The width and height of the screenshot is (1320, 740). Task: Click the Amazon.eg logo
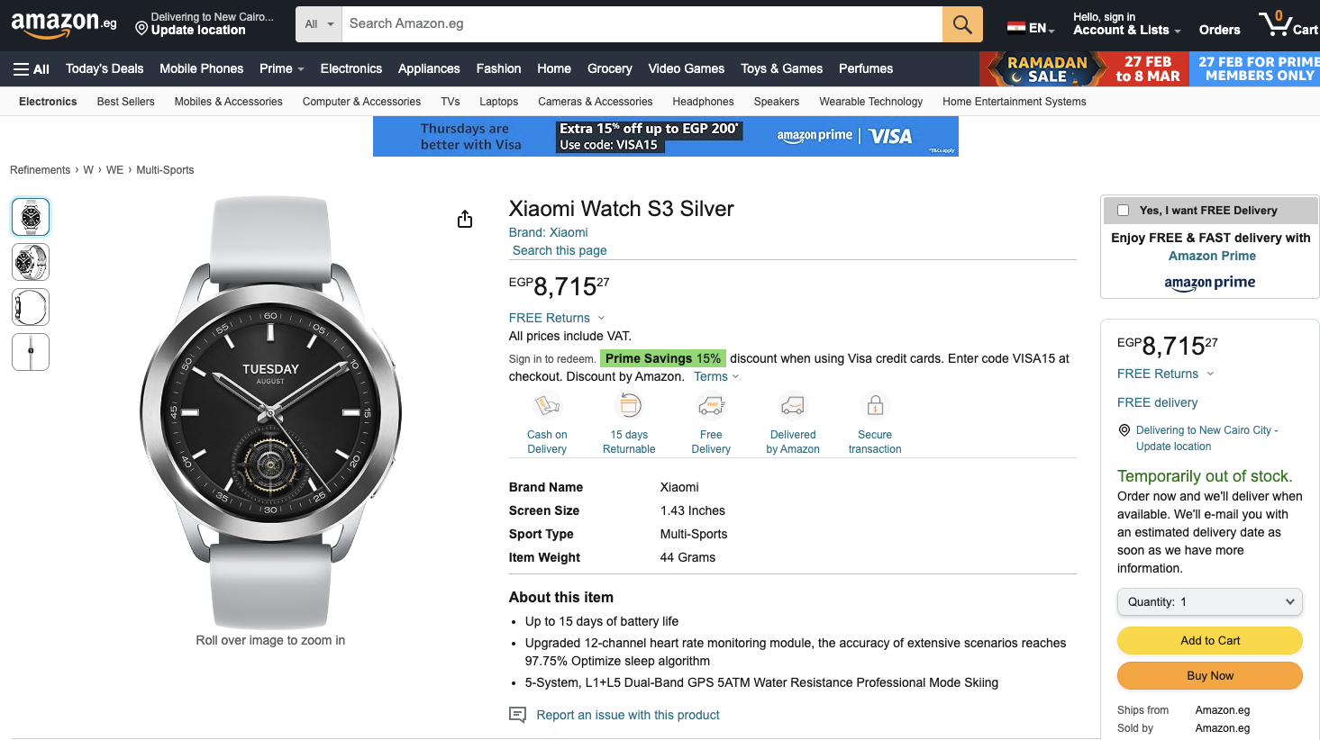pos(63,24)
